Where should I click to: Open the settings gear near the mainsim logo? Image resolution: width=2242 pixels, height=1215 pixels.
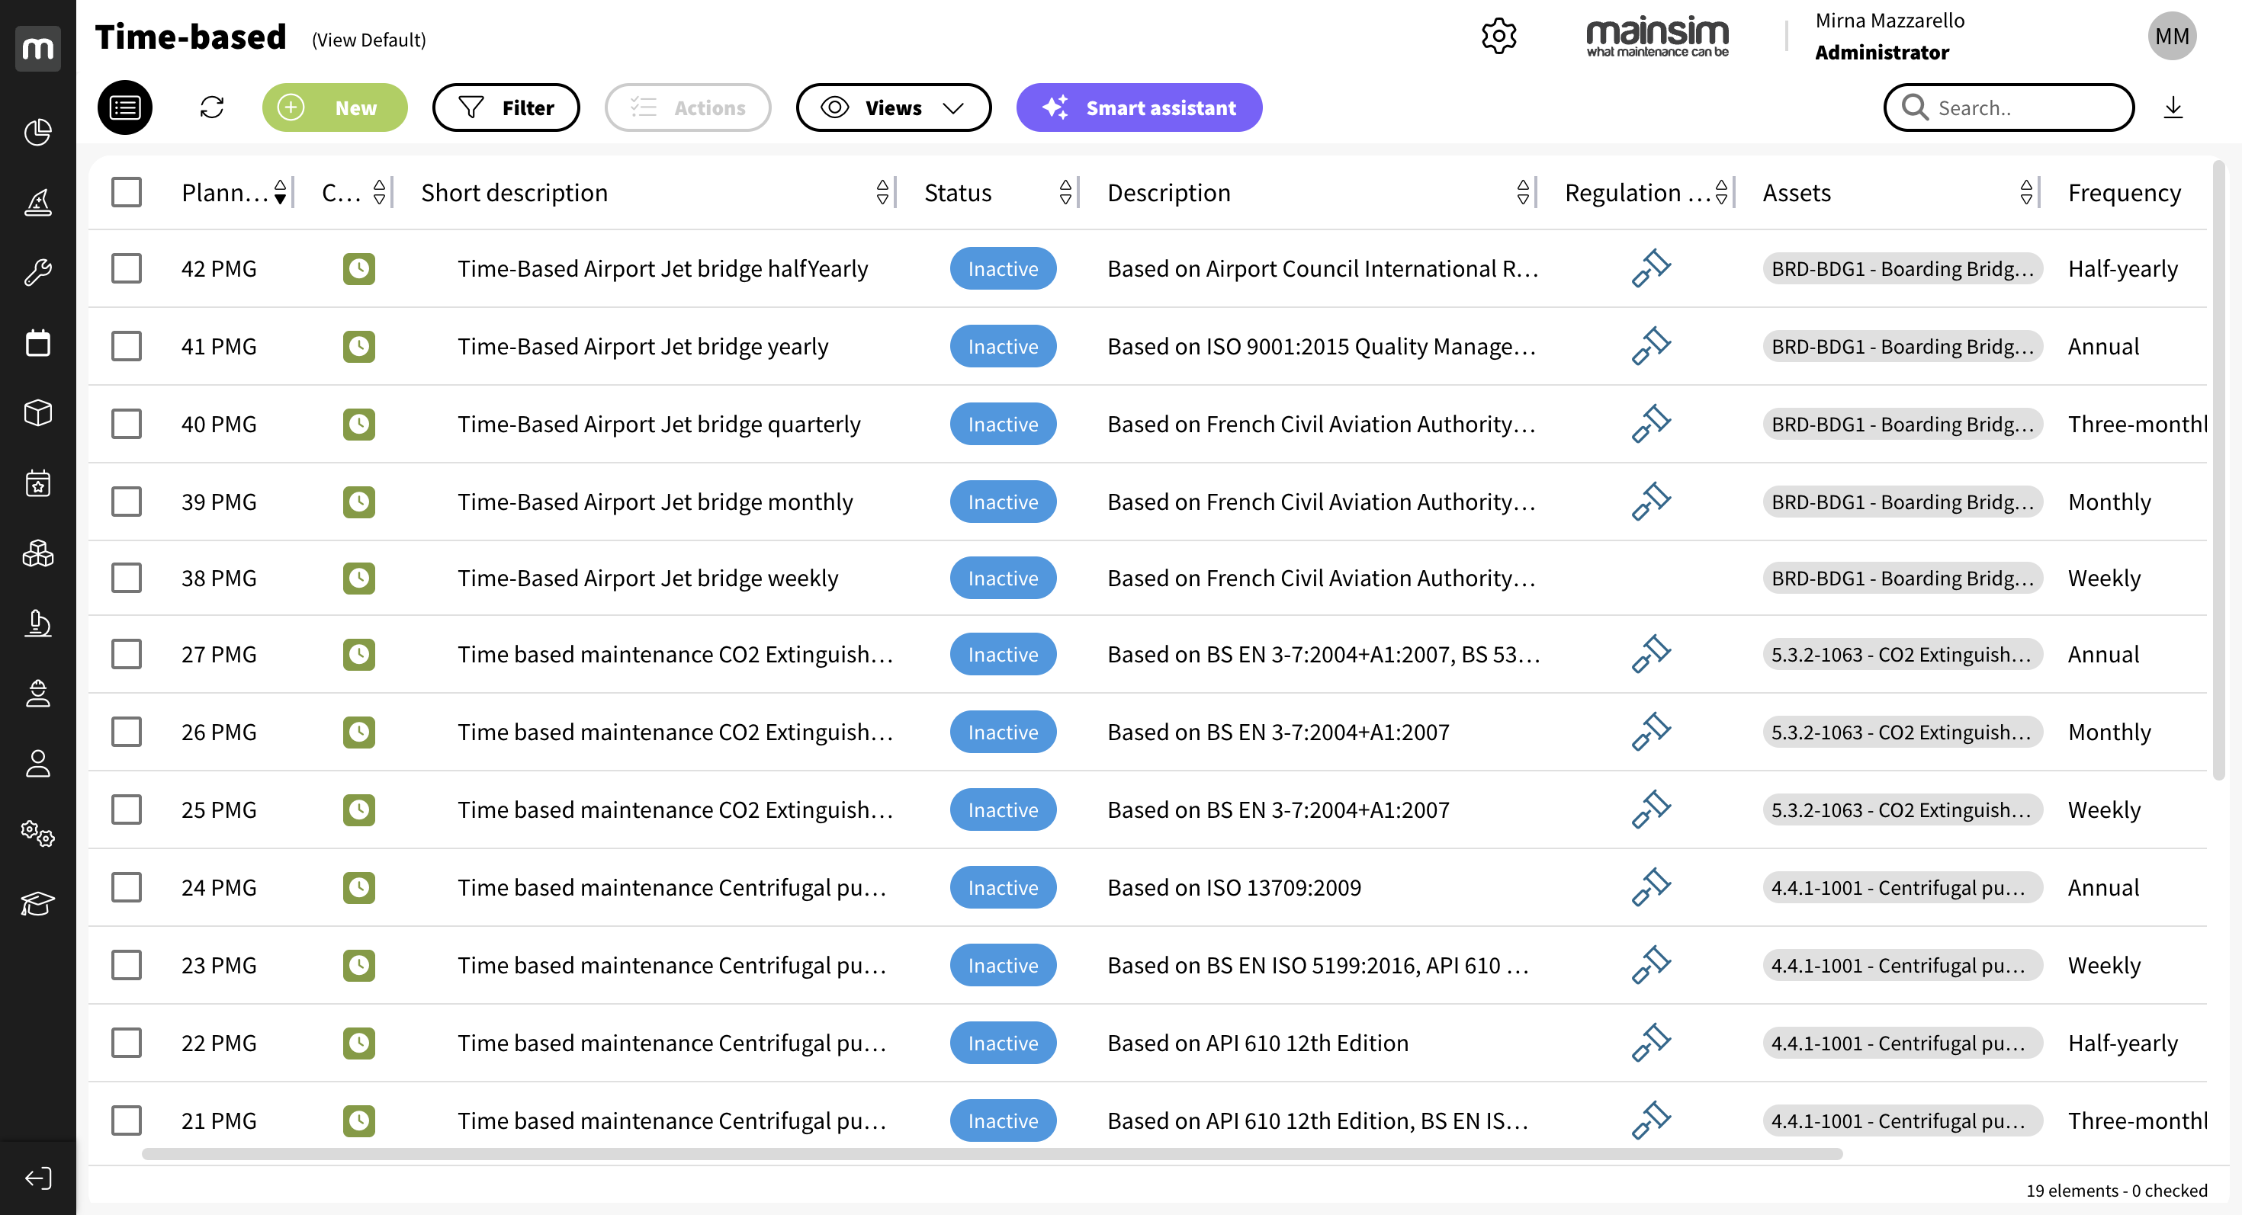(x=1499, y=36)
